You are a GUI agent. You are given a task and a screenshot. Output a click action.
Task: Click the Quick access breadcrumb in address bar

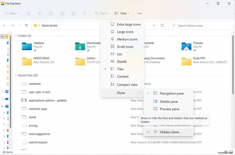[49, 25]
